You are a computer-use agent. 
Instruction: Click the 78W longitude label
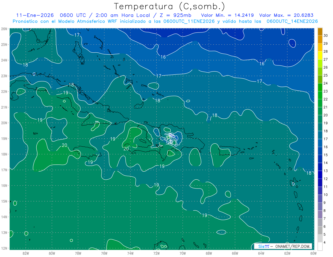click(x=78, y=253)
